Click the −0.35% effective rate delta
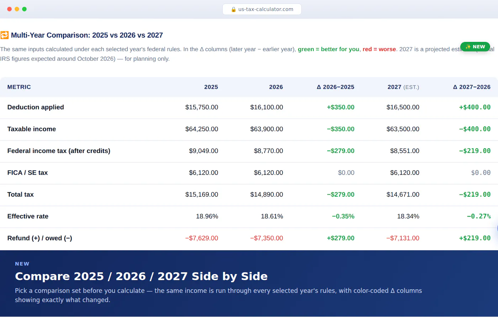 point(343,216)
